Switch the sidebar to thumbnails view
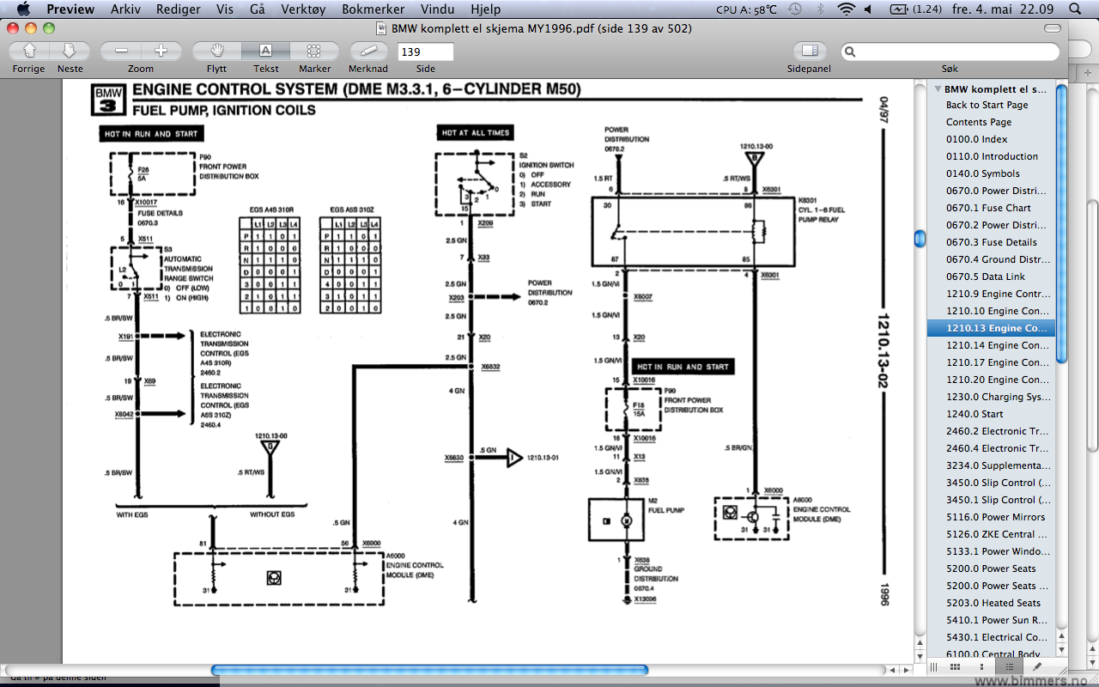Image resolution: width=1099 pixels, height=687 pixels. [983, 666]
